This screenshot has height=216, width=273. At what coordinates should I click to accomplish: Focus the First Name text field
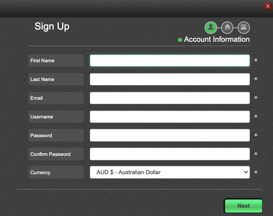170,61
